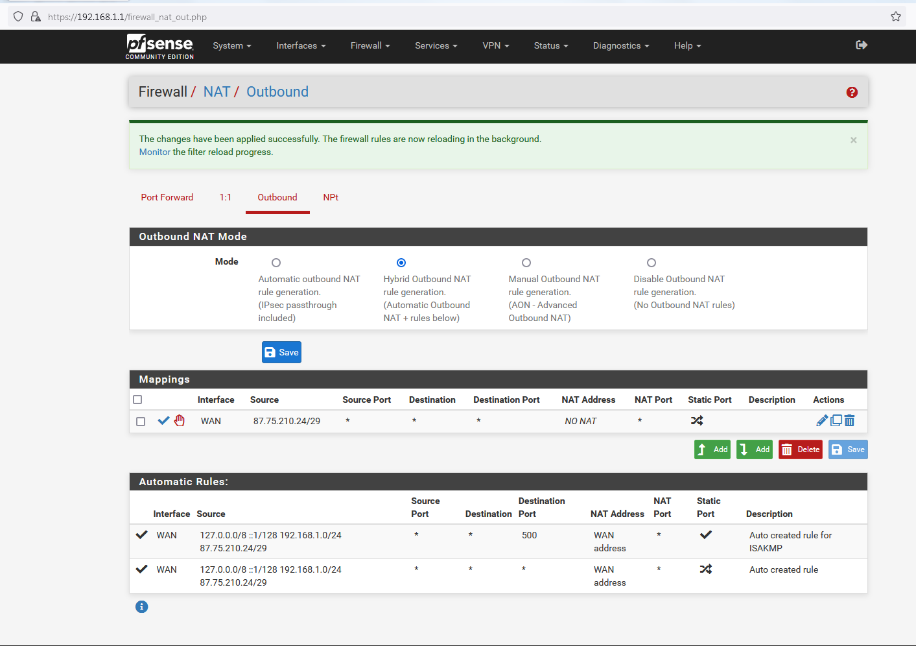Expand the Firewall dropdown menu
The image size is (916, 646).
click(x=370, y=46)
